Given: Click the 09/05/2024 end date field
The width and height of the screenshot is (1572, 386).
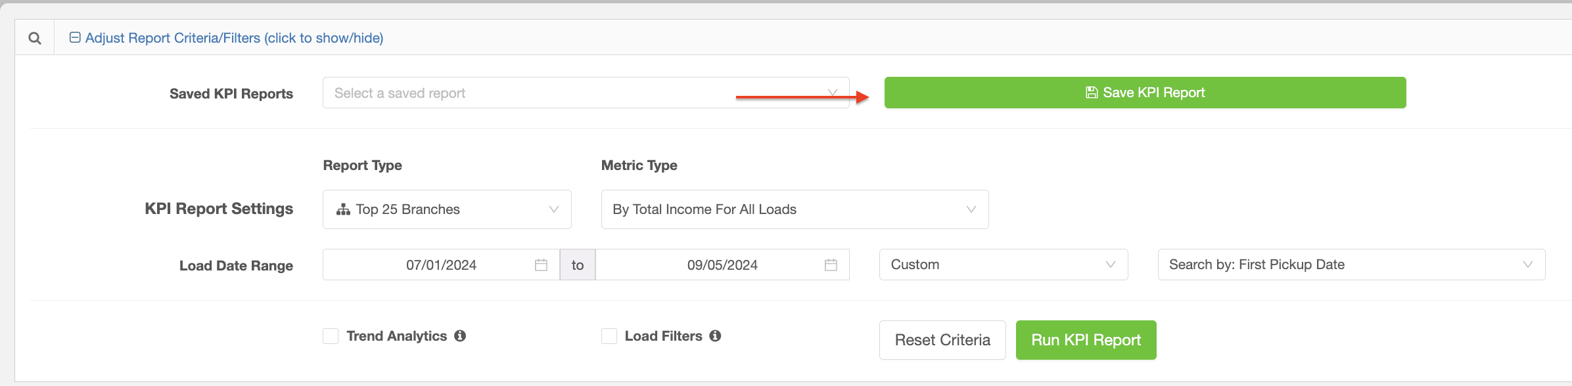Looking at the screenshot, I should (x=722, y=265).
